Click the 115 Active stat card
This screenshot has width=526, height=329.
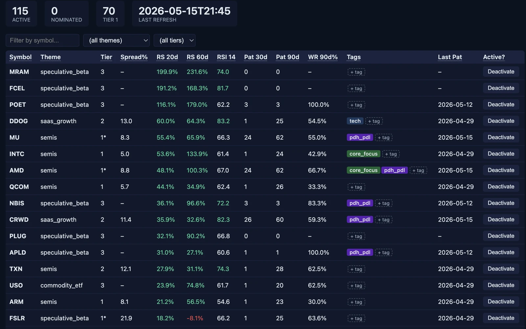pos(21,14)
